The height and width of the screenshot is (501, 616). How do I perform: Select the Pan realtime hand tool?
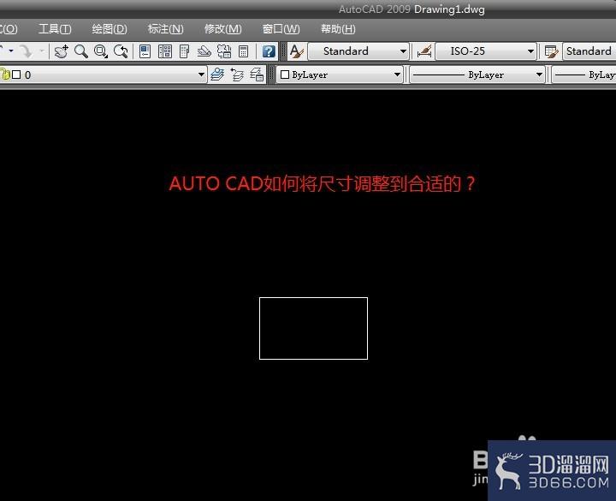coord(61,51)
